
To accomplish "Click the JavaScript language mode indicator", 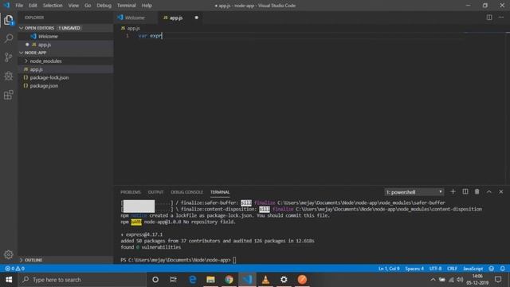I will 473,269.
